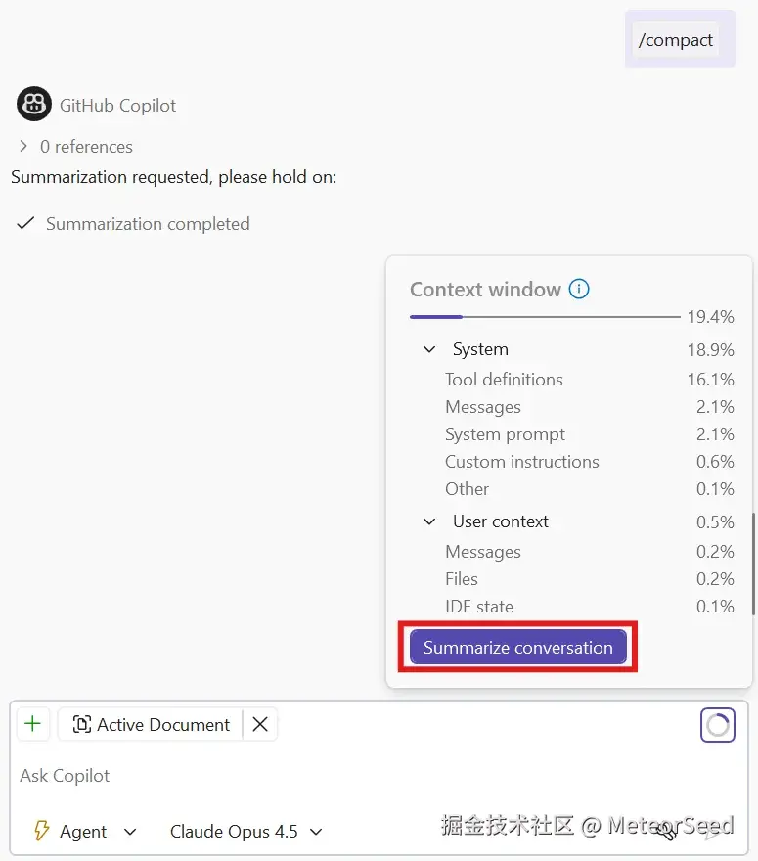Click the chat panel vertical scrollbar
This screenshot has height=861, width=758.
click(755, 564)
